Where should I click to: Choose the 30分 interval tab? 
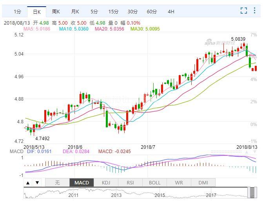tap(132, 11)
